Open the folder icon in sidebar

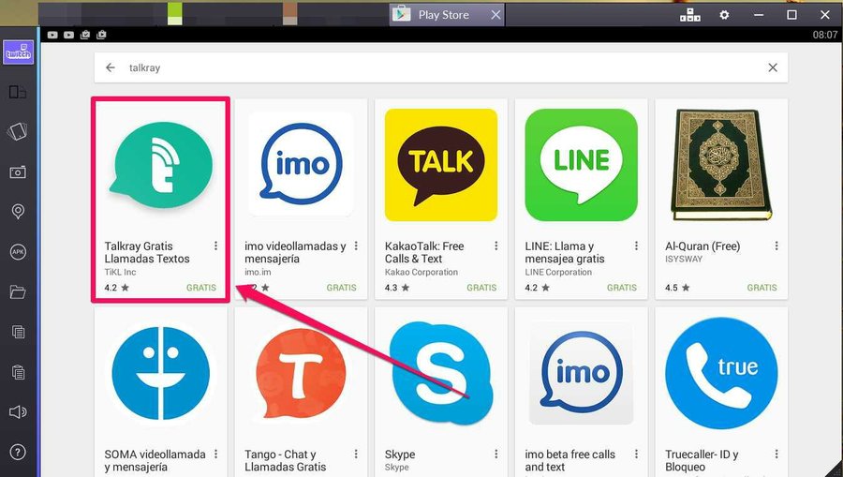(17, 292)
